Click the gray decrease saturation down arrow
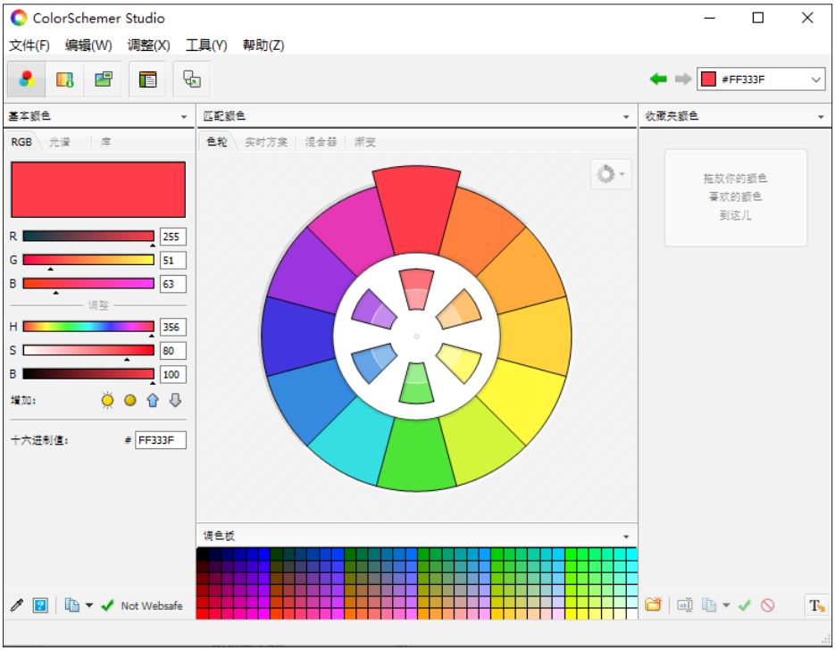 [x=175, y=400]
